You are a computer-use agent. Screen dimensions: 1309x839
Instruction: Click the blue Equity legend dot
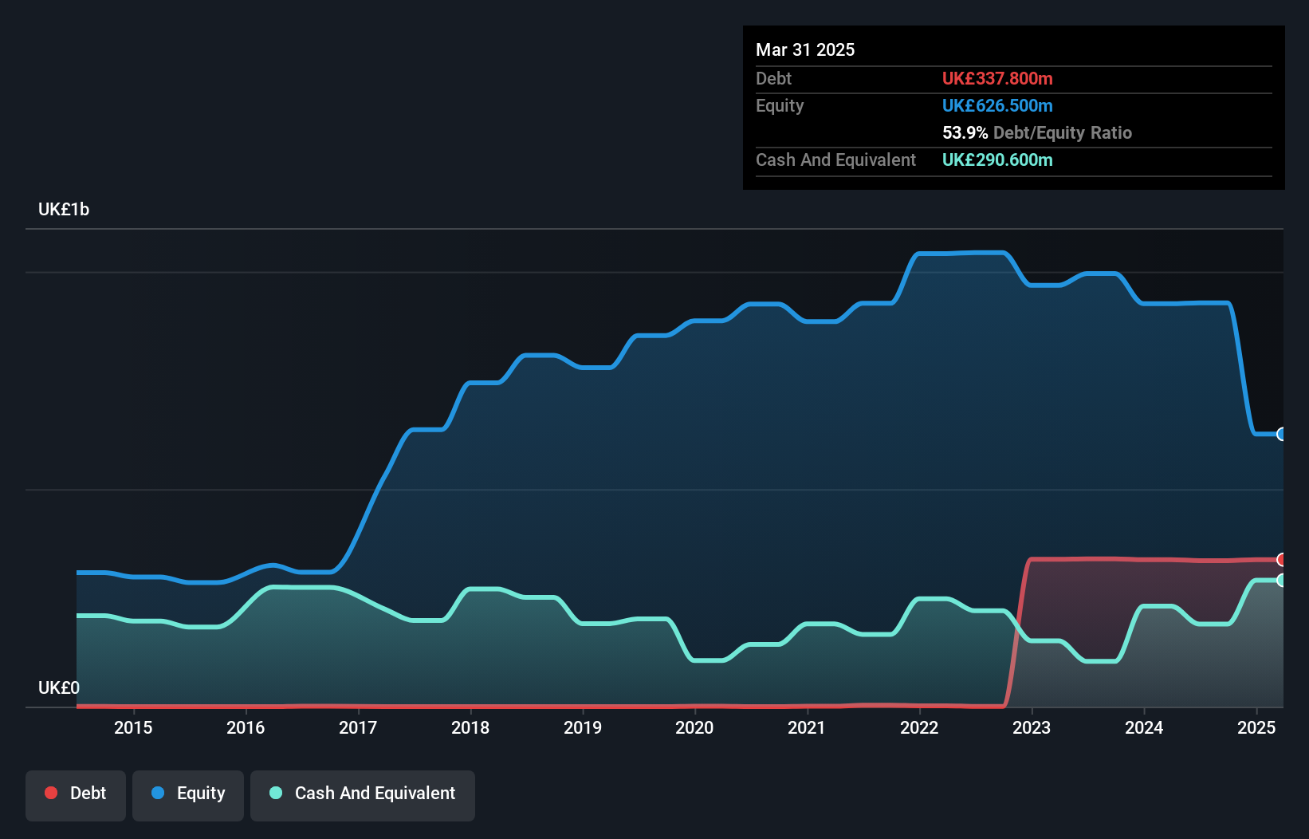point(158,793)
